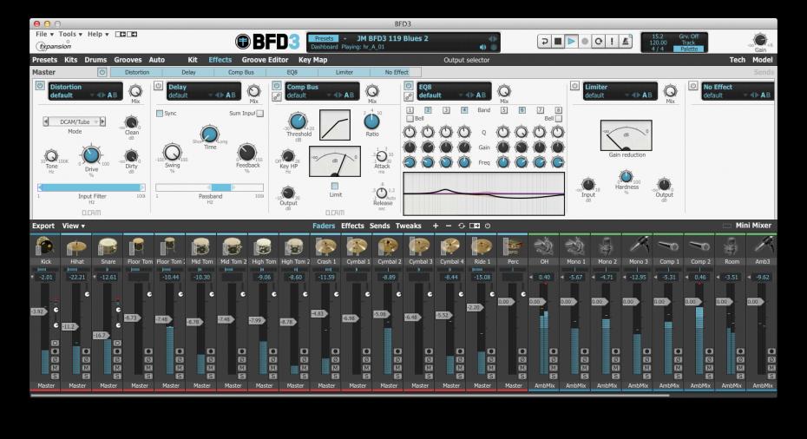Click the Presets button in the dashboard
The image size is (807, 439).
[322, 38]
